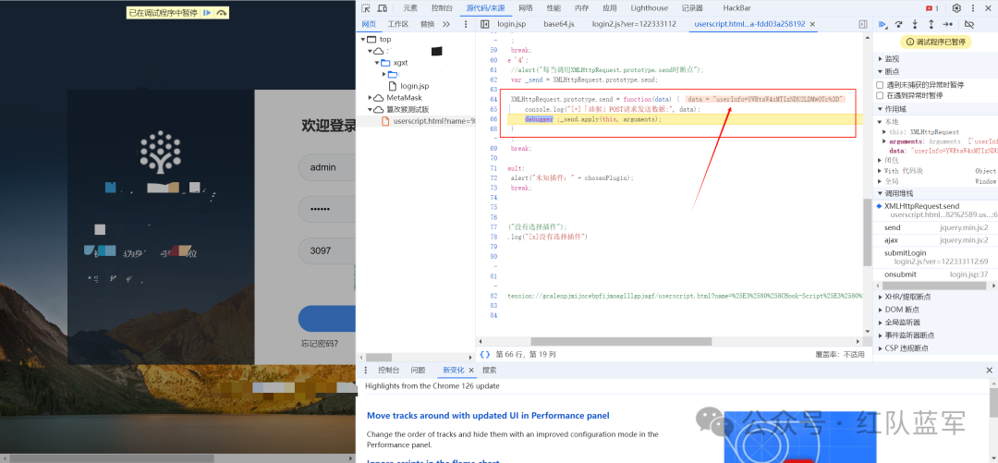The width and height of the screenshot is (998, 463).
Task: Click the inspect element picker icon
Action: coord(367,8)
